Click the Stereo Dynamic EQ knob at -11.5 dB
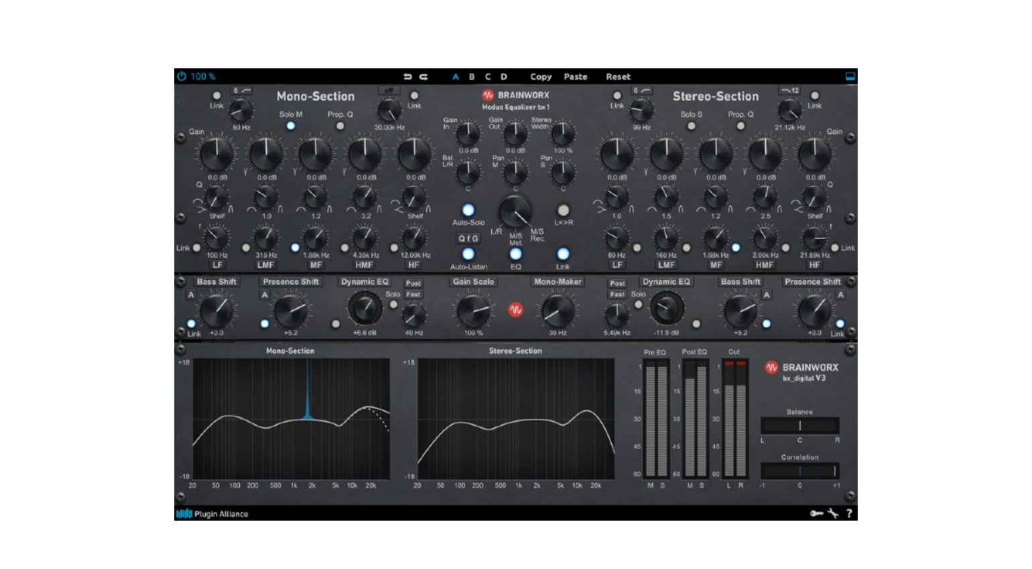This screenshot has height=569, width=1032. point(667,309)
